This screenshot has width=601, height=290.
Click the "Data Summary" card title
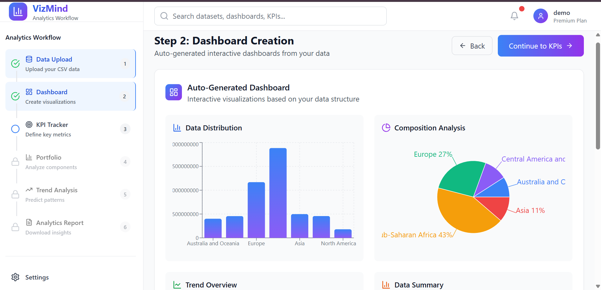coord(419,285)
